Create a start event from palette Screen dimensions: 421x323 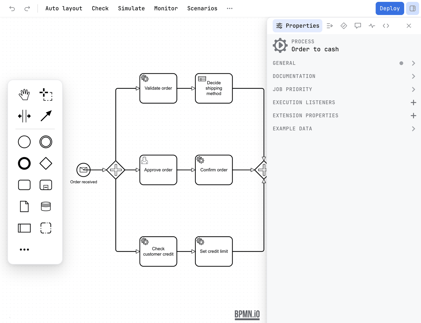pyautogui.click(x=24, y=142)
